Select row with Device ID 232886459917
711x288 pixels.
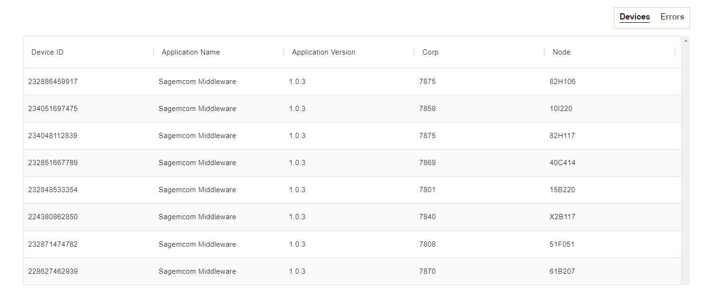pos(53,82)
